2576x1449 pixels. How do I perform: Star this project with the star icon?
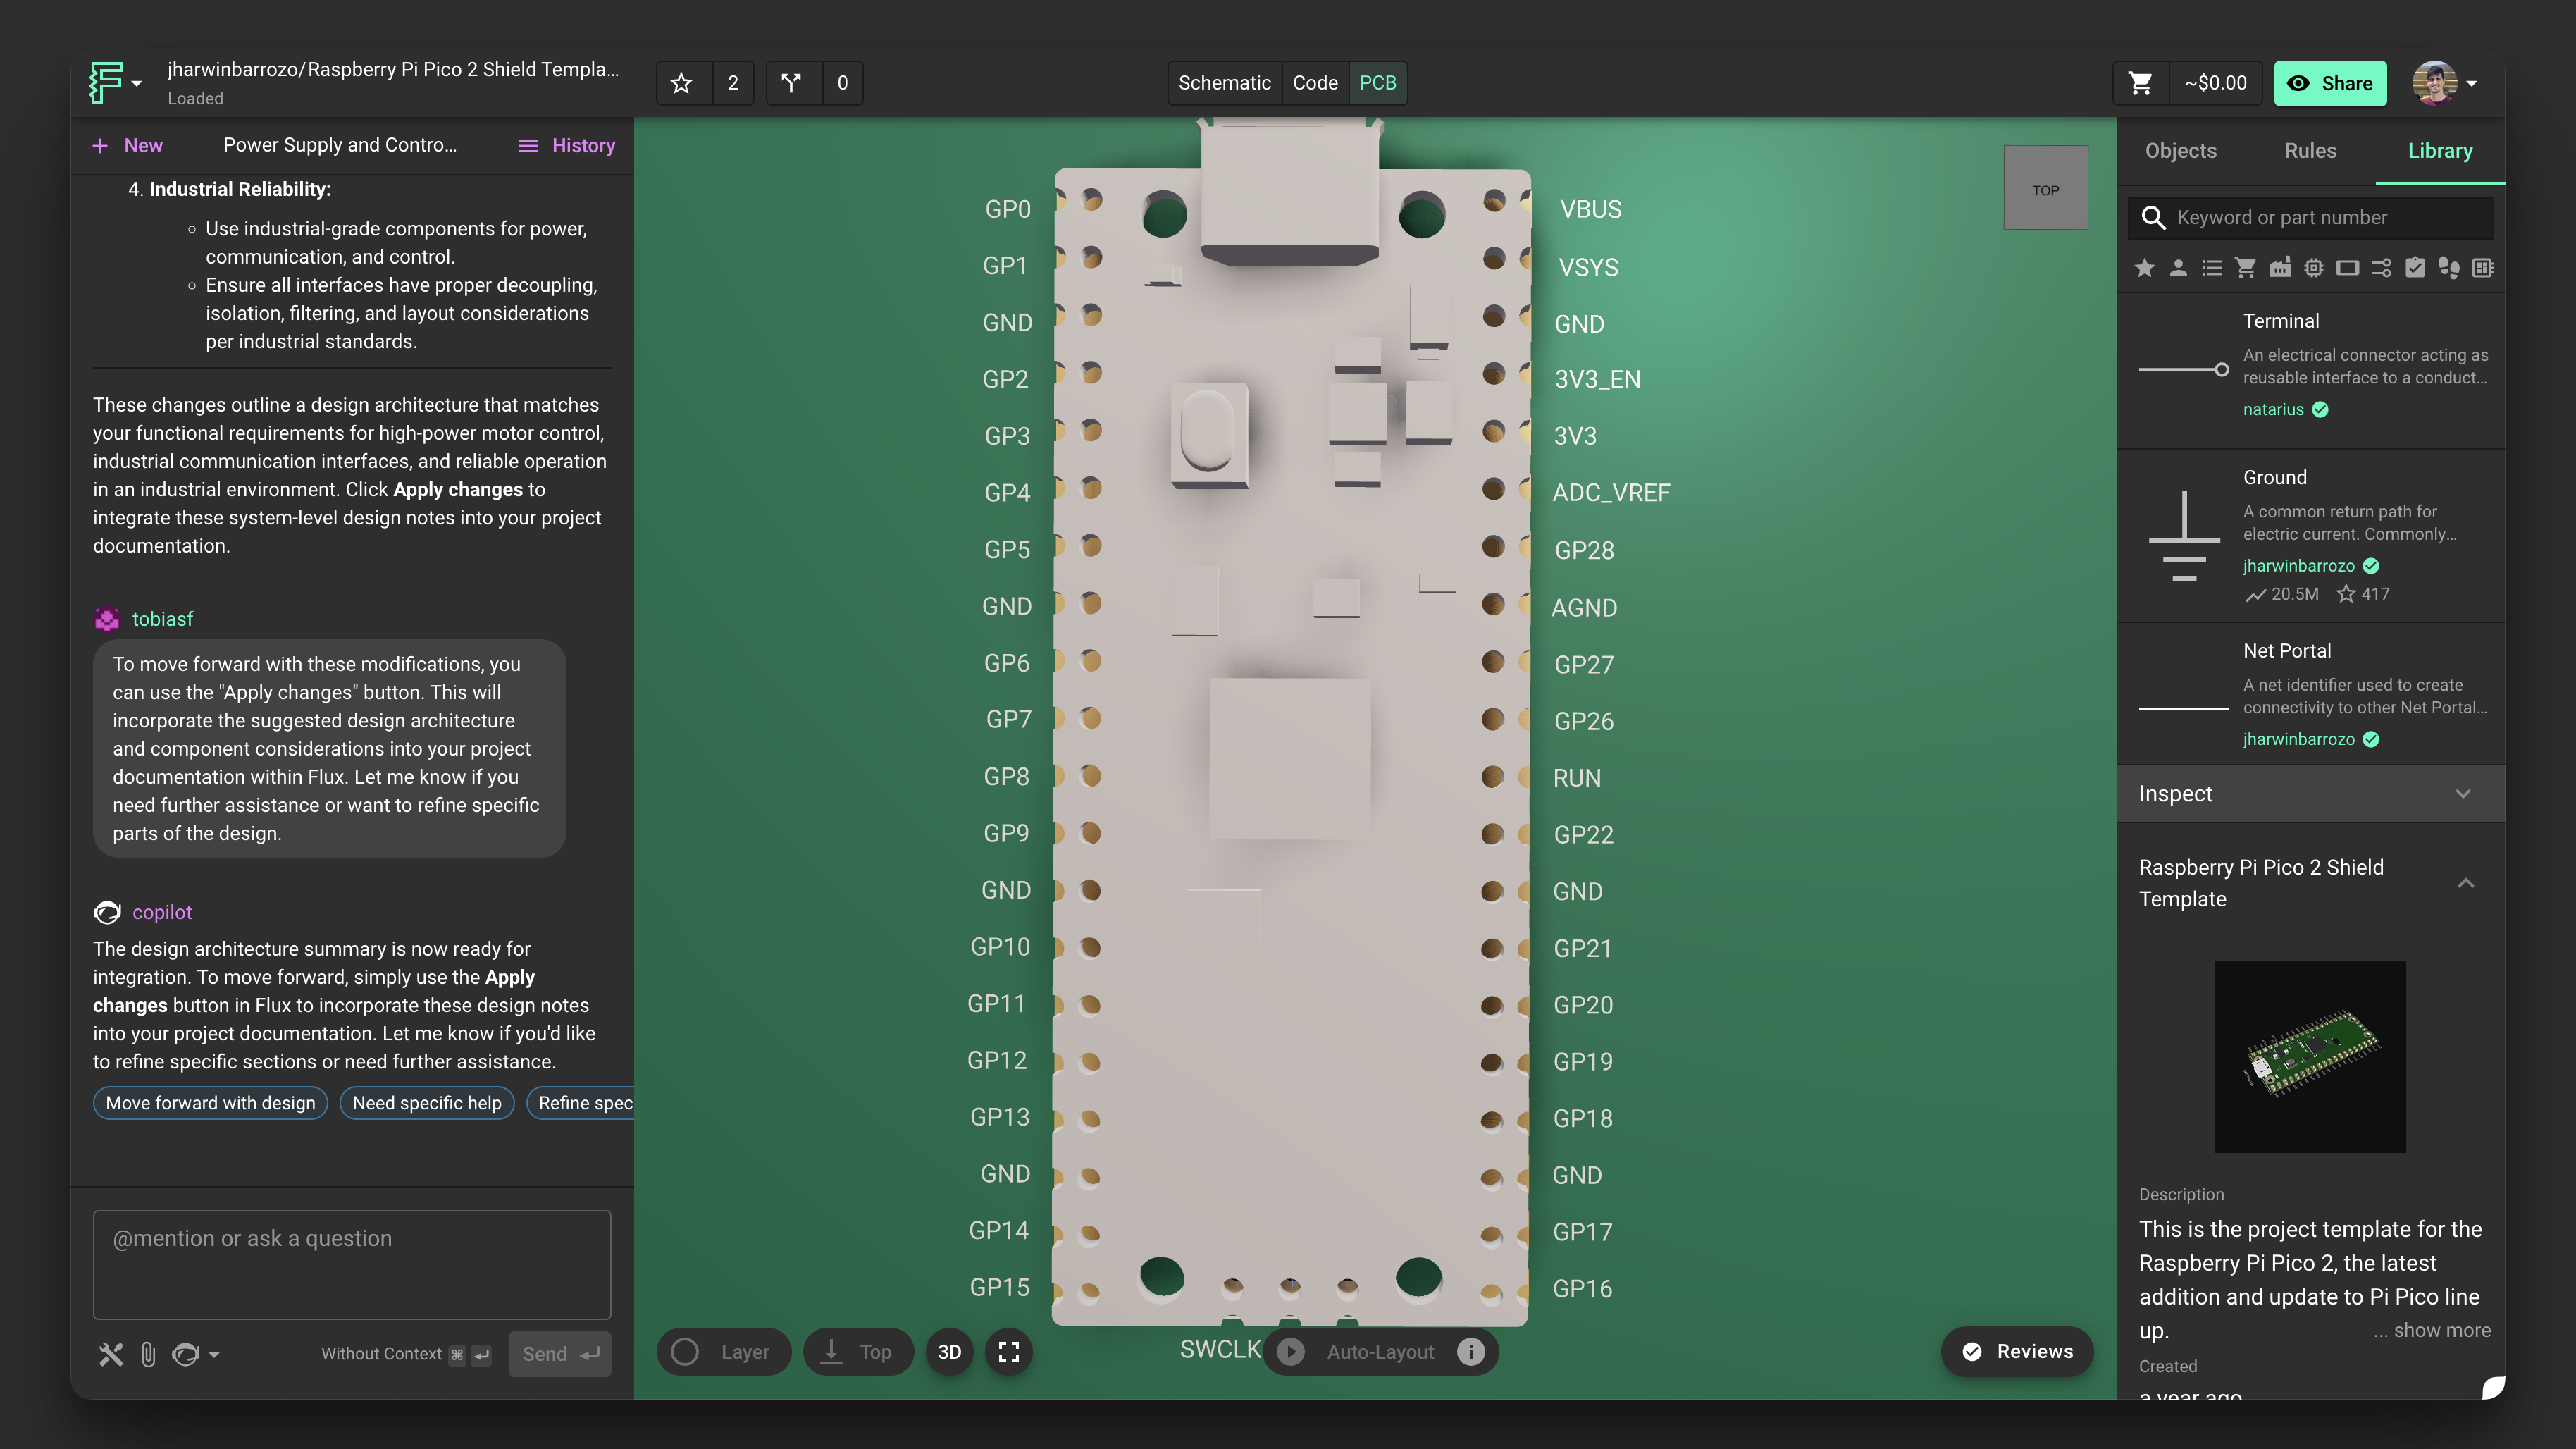(682, 83)
